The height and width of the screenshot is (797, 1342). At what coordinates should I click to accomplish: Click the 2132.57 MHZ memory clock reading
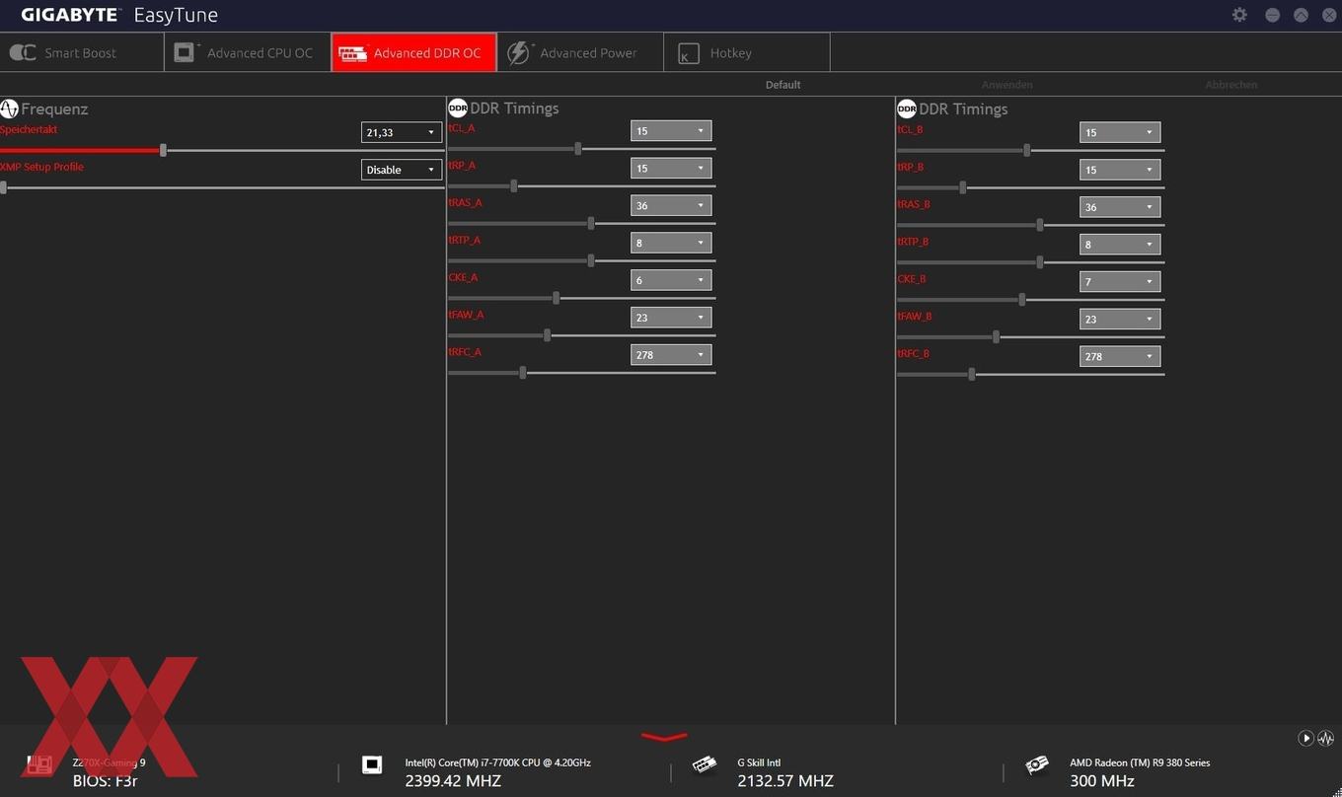pos(785,781)
